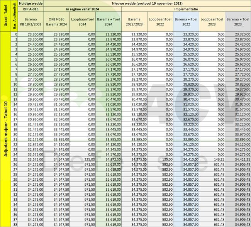This screenshot has width=251, height=227.
Task: Select Barema KB 18/3/2003 value 33.575,00 in row 24
Action: 31,154
